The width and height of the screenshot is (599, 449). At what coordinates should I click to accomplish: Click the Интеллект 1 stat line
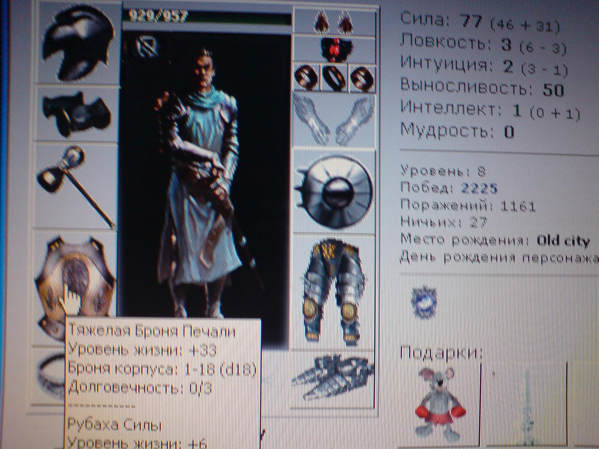[491, 111]
